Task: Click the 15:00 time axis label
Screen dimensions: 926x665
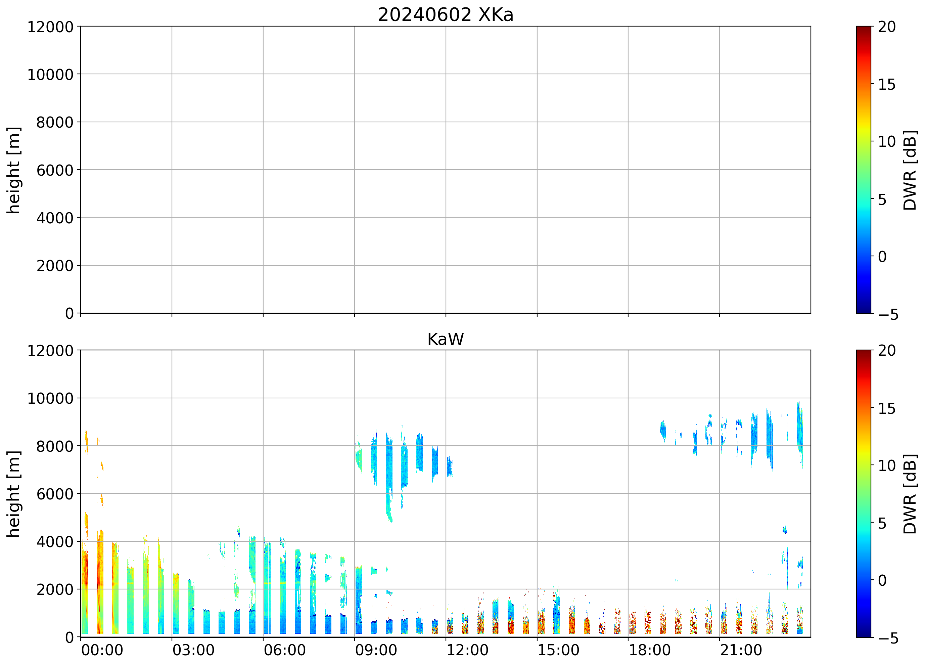Action: [x=558, y=650]
